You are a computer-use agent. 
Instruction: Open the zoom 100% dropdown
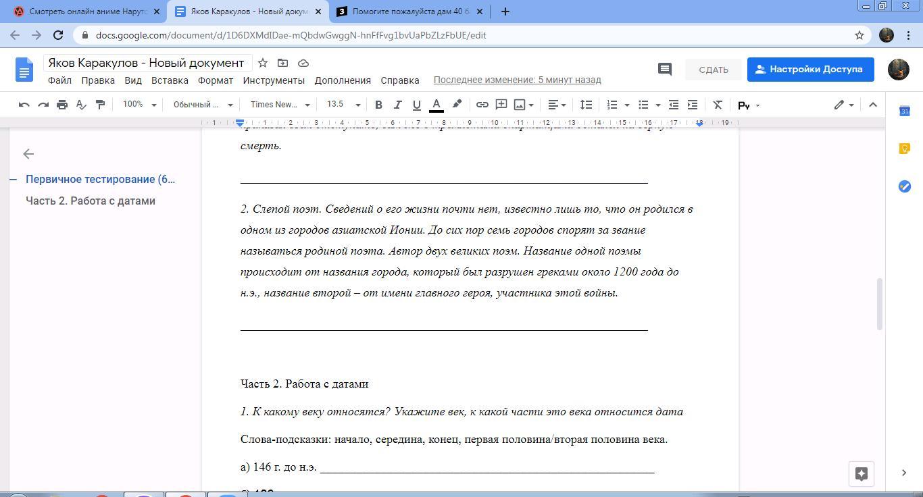click(x=139, y=105)
